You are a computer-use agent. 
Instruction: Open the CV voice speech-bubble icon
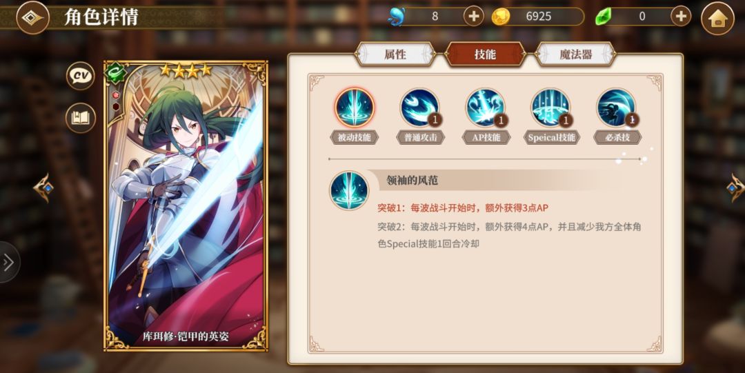tap(80, 76)
